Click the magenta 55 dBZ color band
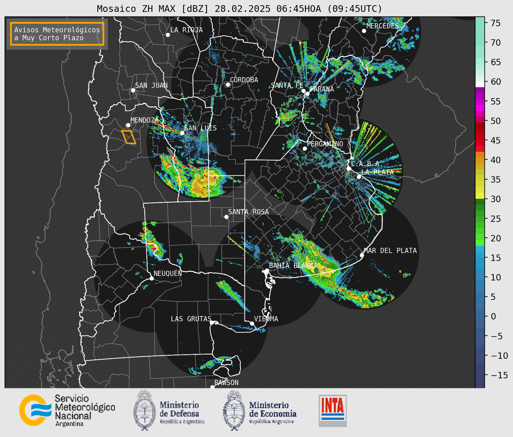This screenshot has height=437, width=513. [480, 102]
